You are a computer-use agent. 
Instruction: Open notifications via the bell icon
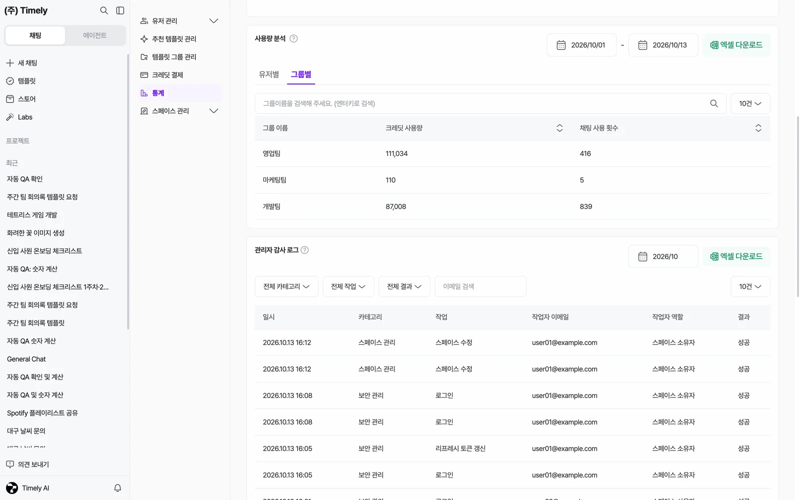click(118, 488)
